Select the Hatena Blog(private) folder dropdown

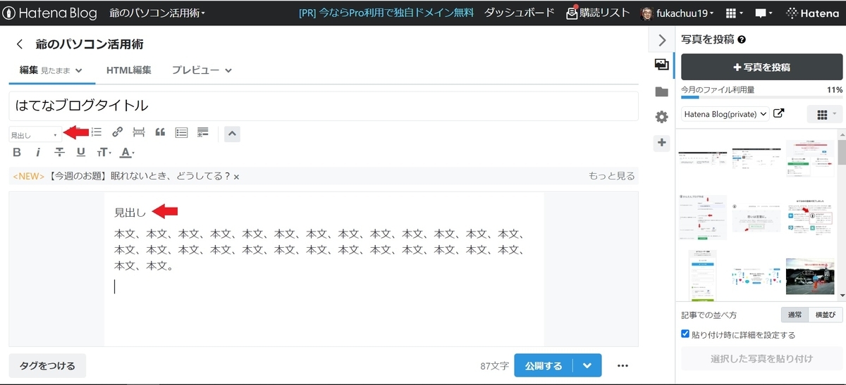pos(725,114)
